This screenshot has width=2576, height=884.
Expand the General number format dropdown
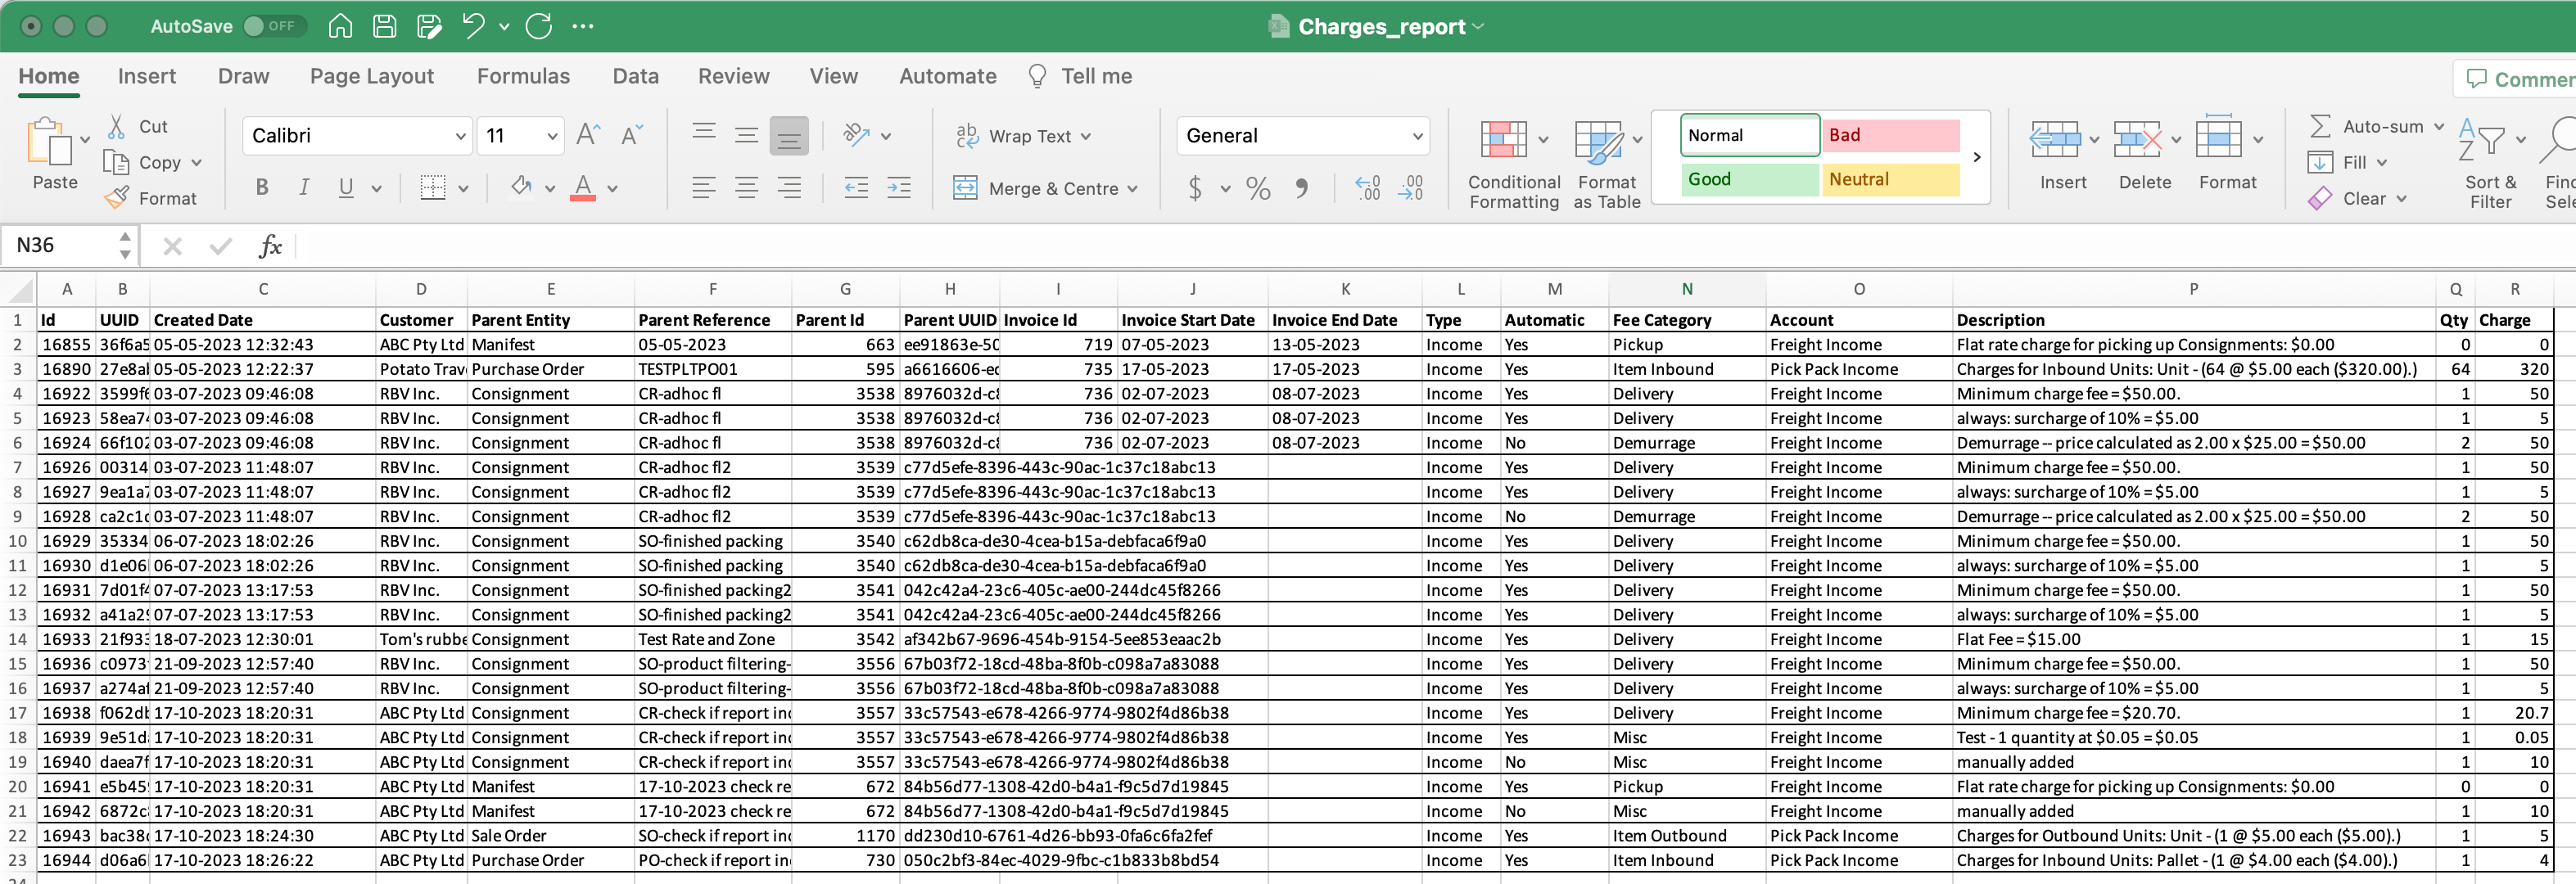tap(1417, 136)
